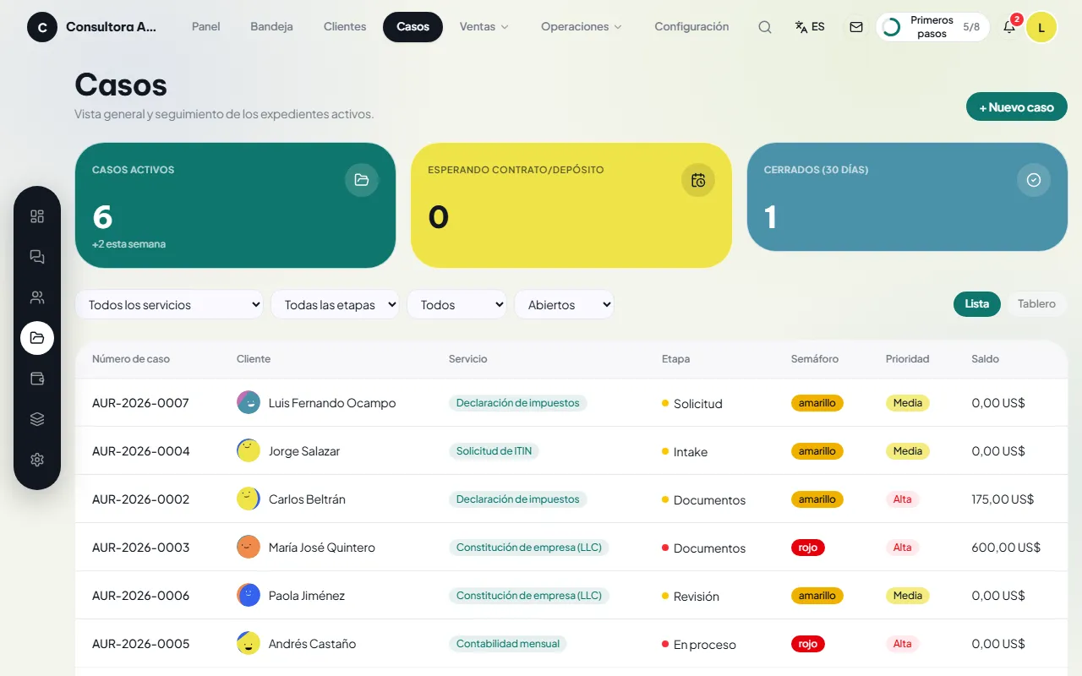Open the dashboard grid icon in sidebar

(x=37, y=216)
